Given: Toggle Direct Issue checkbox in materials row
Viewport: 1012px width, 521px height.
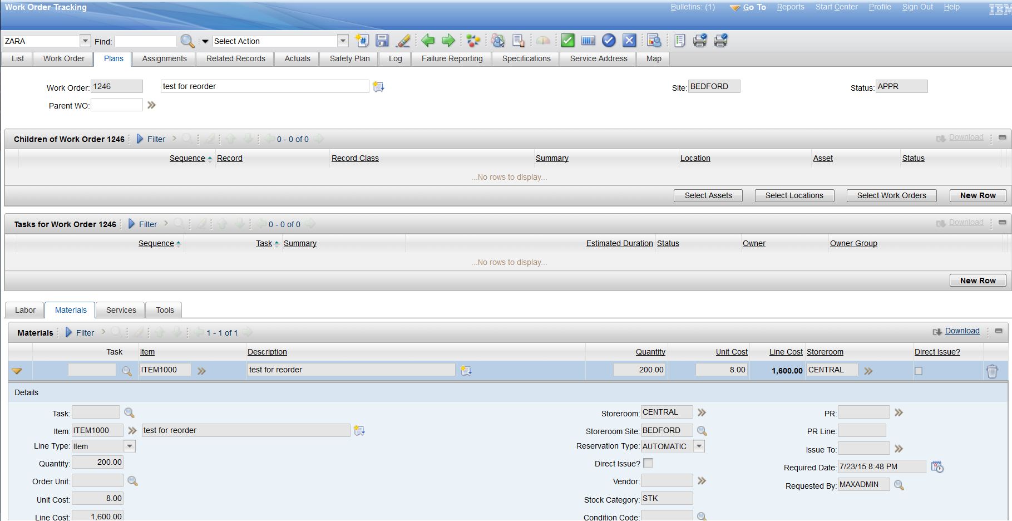Looking at the screenshot, I should tap(919, 371).
